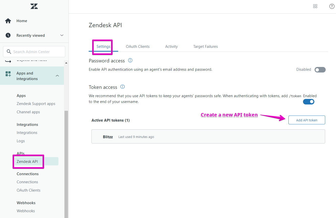This screenshot has width=336, height=218.
Task: Click 'Last used 9 minutes ago' text
Action: 136,137
